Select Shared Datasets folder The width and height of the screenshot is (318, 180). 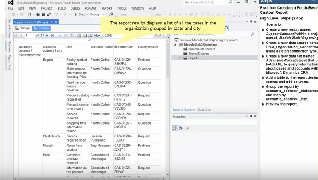(x=199, y=53)
